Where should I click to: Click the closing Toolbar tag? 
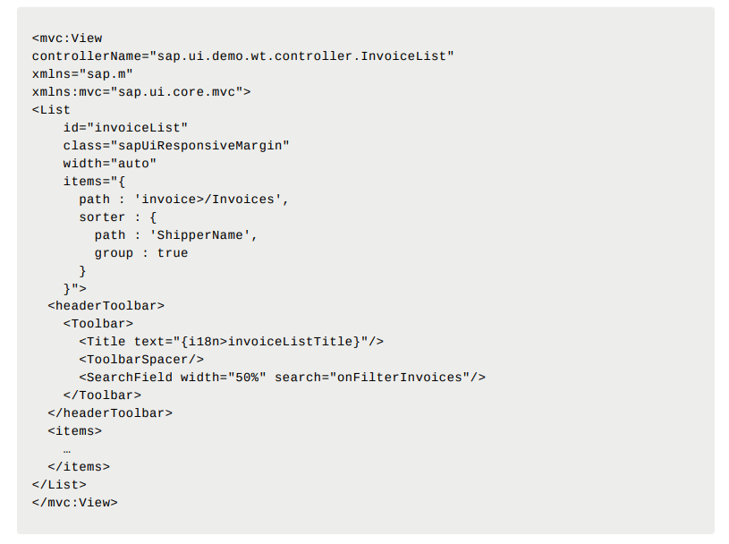point(102,395)
